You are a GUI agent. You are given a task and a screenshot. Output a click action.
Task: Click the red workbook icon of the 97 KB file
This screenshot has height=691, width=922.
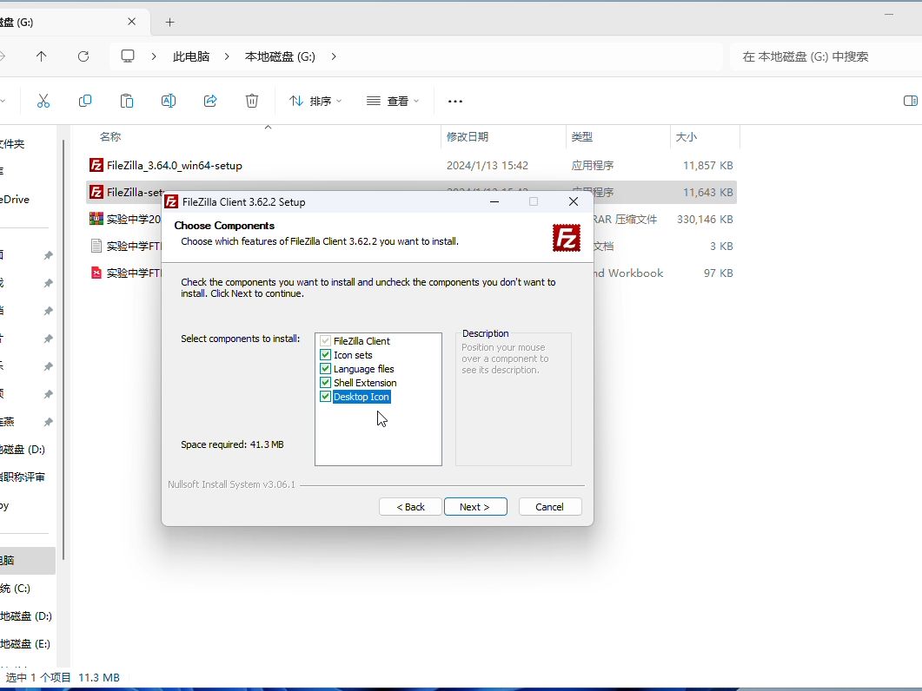tap(96, 273)
